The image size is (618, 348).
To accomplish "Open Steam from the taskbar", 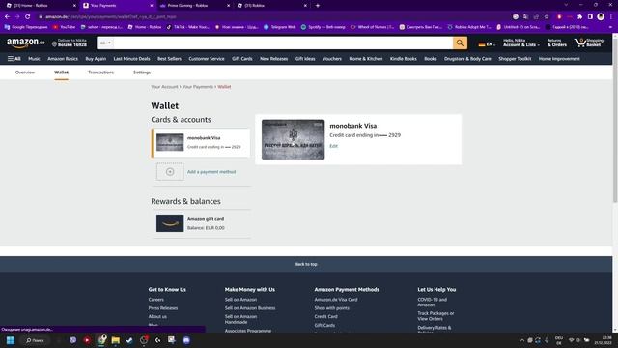I will point(129,340).
